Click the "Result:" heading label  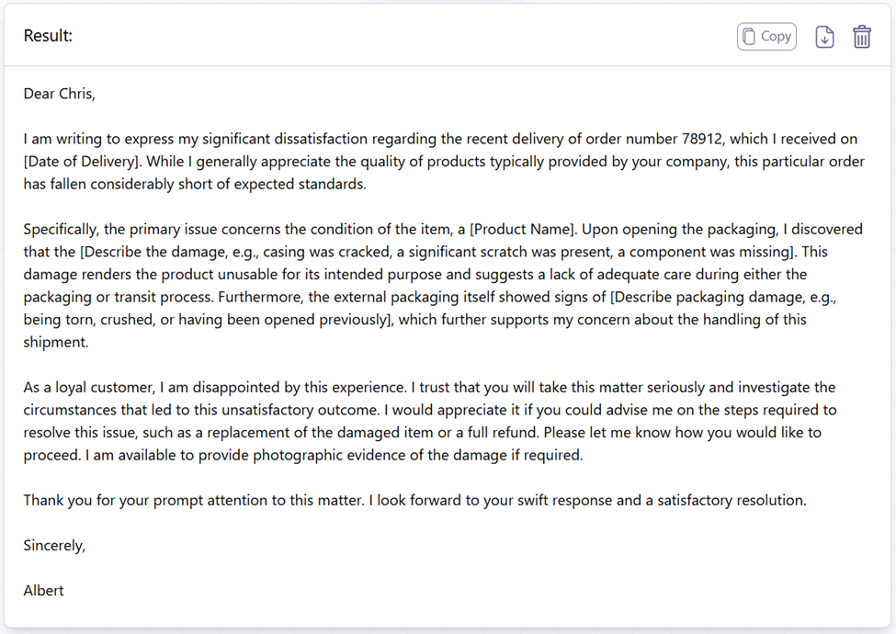(48, 36)
